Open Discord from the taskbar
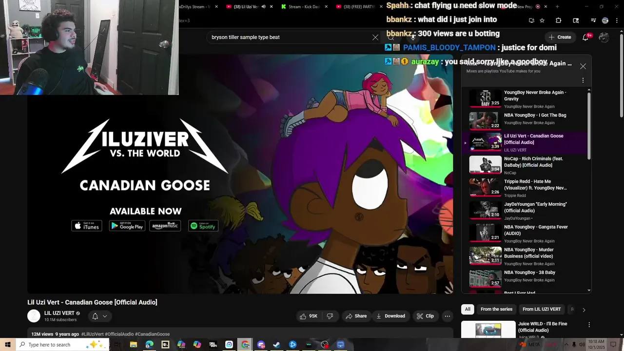The width and height of the screenshot is (624, 351). point(261,345)
